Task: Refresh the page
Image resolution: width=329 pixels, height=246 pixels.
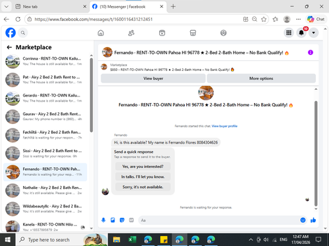Action: (18, 19)
